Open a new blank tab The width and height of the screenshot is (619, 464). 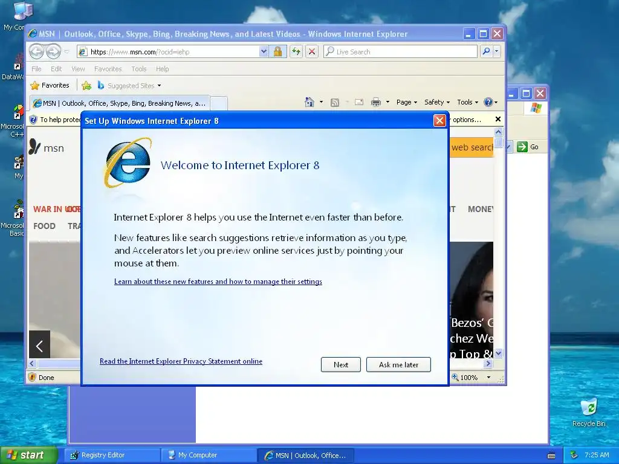click(219, 103)
